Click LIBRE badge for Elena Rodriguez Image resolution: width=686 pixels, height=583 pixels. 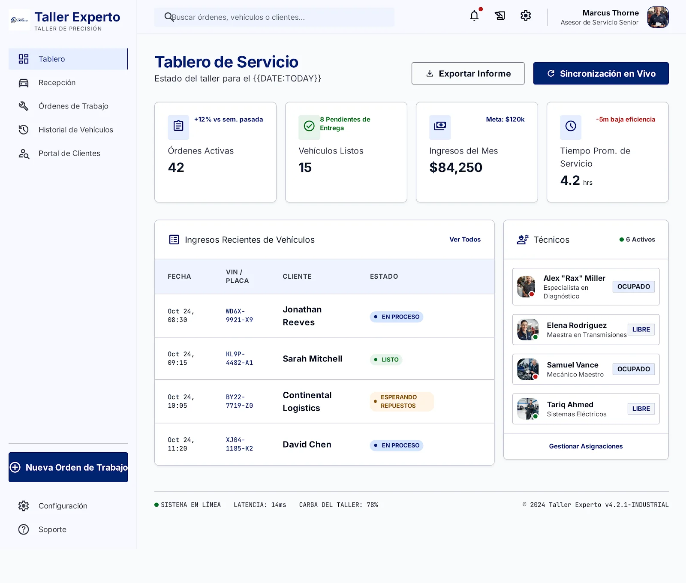[641, 330]
